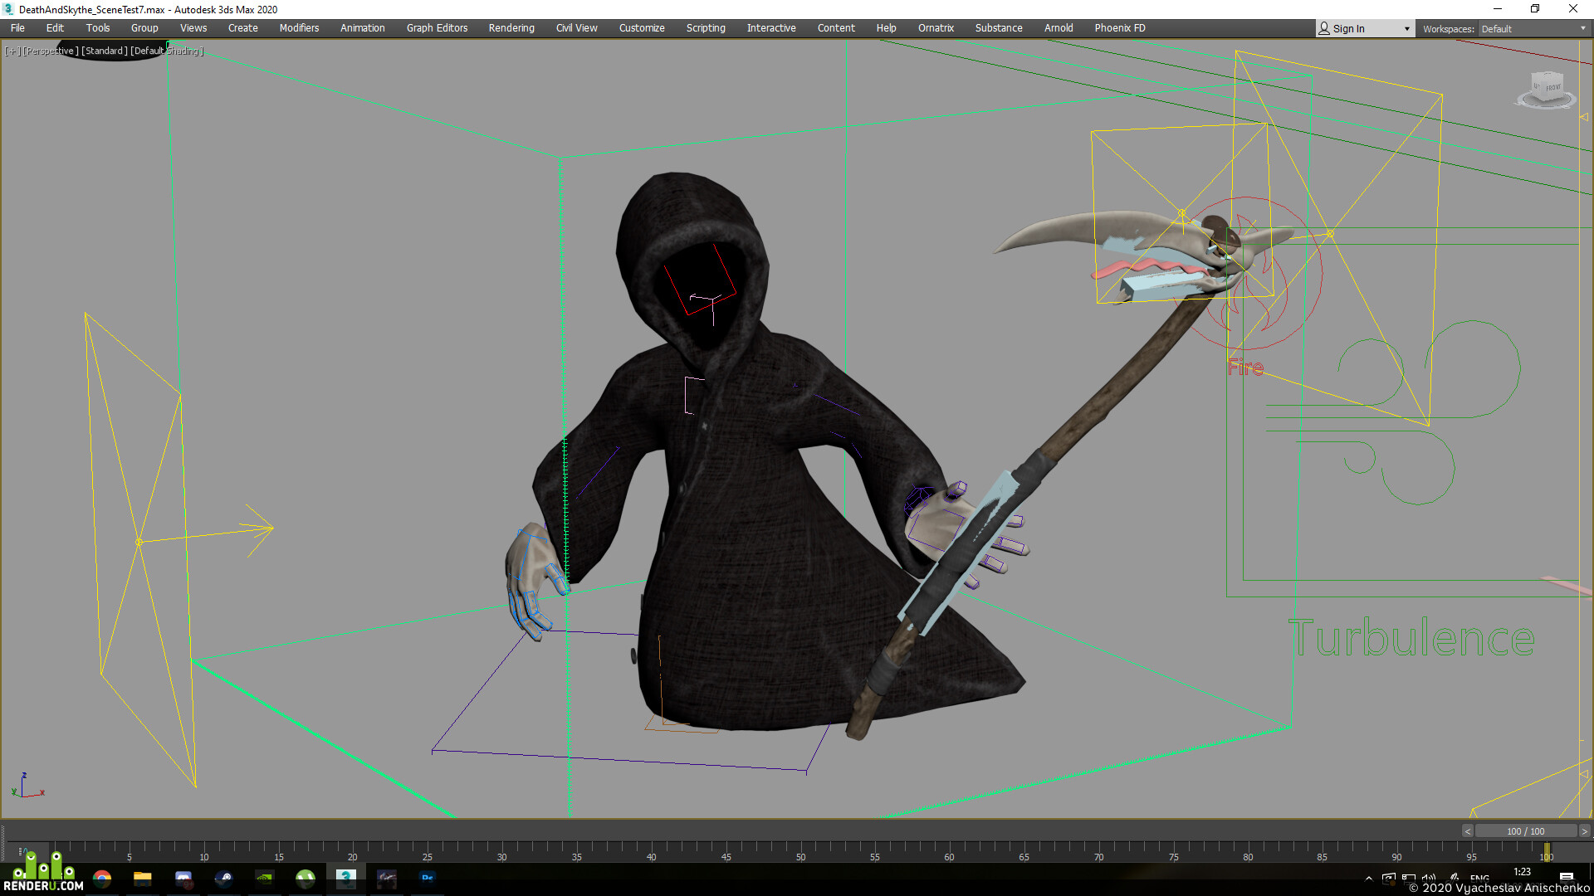
Task: Open Discord from the taskbar
Action: [183, 879]
